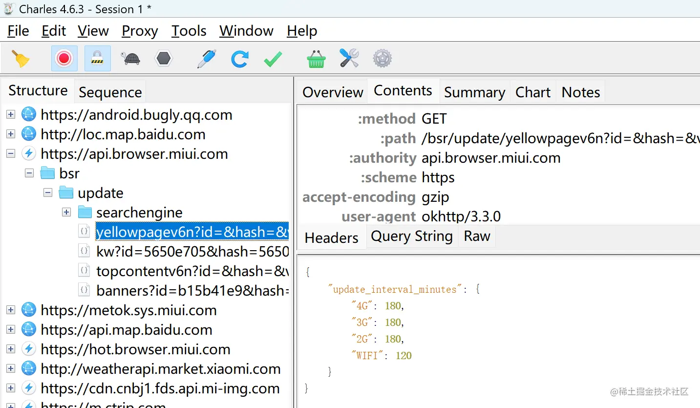
Task: Switch to the Chart tab
Action: 533,92
